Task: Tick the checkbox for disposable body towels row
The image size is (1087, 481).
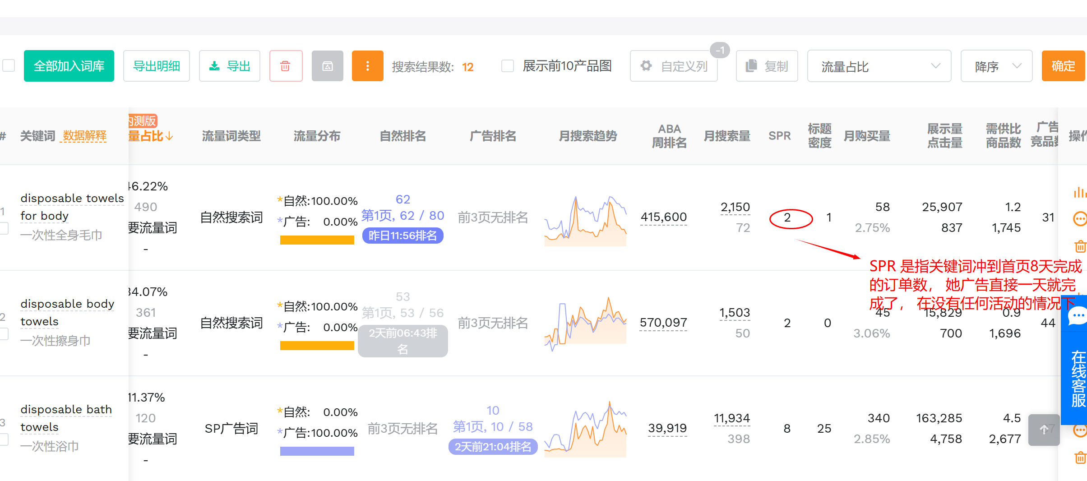Action: point(4,334)
